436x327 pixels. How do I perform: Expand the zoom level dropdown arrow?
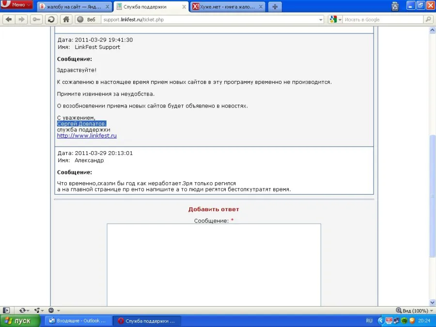432,311
